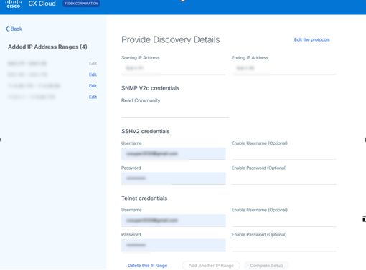This screenshot has height=270, width=366.
Task: Click Telnet Enable Password (Optional) field
Action: pyautogui.click(x=284, y=245)
